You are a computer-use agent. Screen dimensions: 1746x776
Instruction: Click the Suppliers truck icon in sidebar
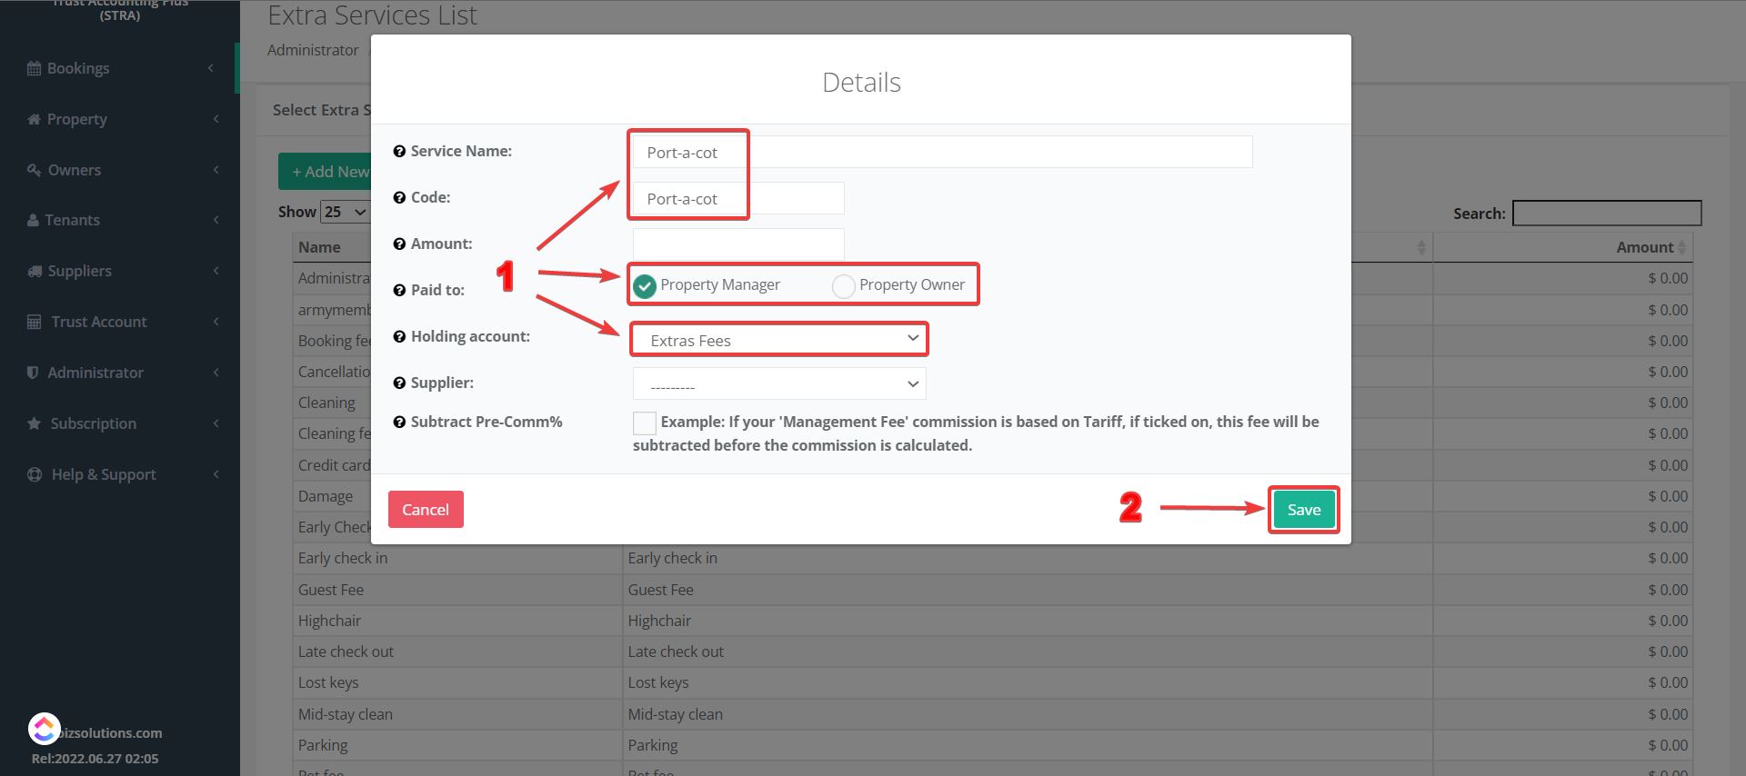(35, 271)
